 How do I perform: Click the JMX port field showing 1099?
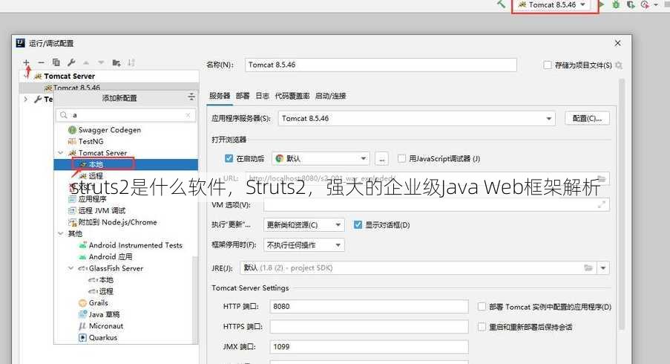pyautogui.click(x=370, y=346)
